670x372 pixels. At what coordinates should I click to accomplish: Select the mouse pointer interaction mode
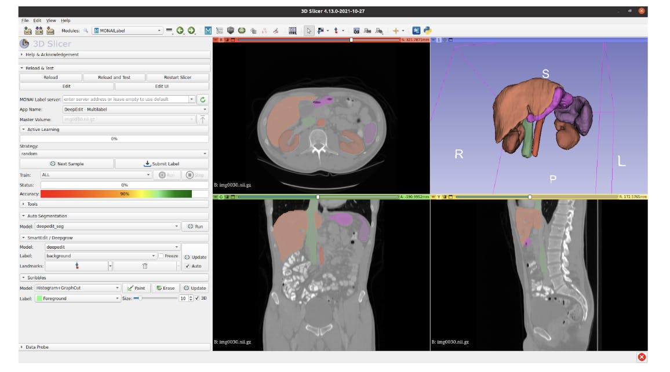pyautogui.click(x=309, y=30)
